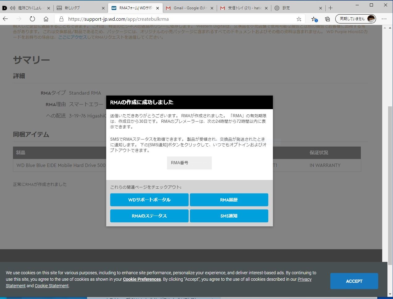Open the Collections icon
The width and height of the screenshot is (393, 299).
[328, 19]
